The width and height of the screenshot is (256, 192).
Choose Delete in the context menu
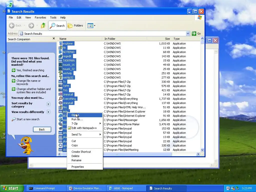click(x=85, y=156)
